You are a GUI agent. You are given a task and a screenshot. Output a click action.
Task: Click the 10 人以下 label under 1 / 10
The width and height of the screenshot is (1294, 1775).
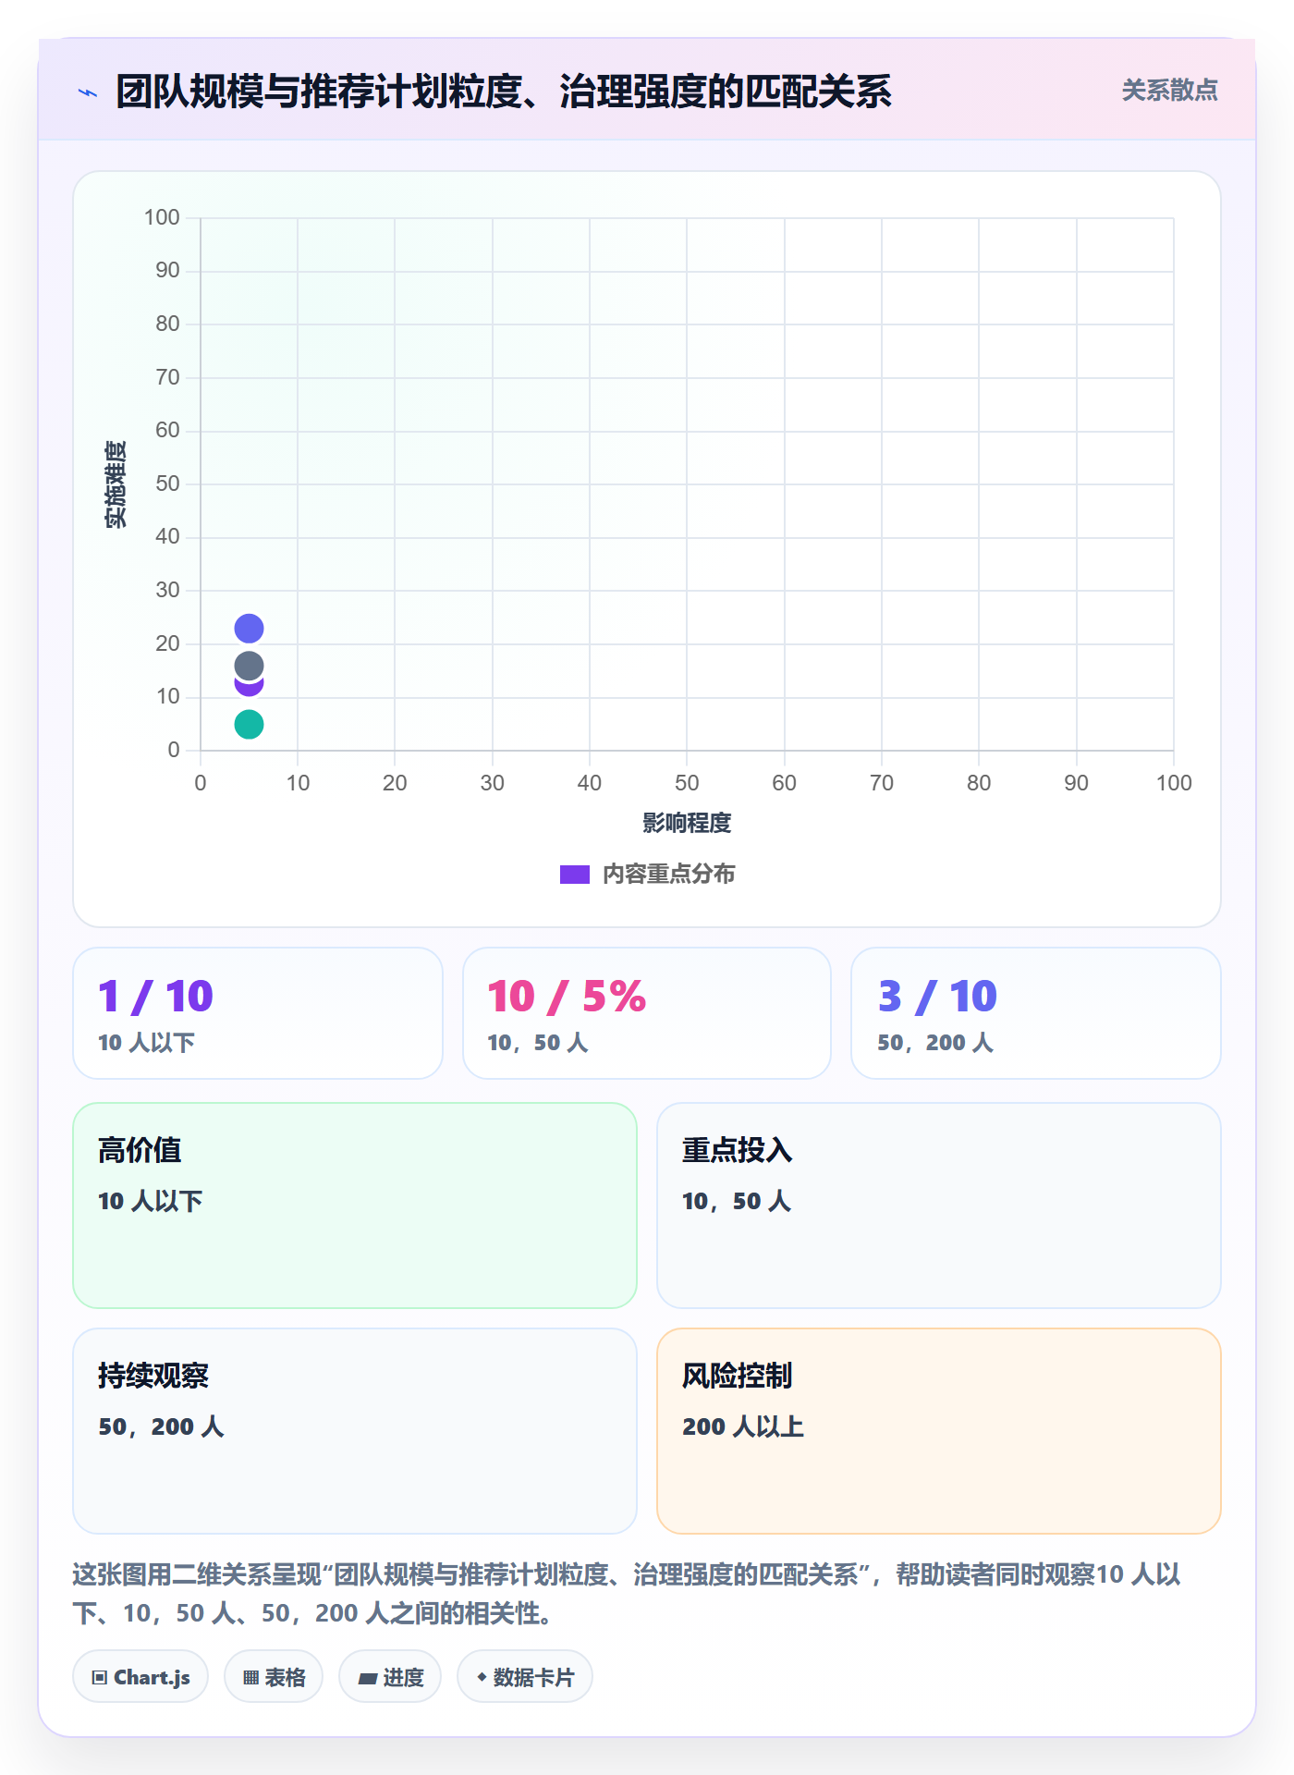pos(146,1043)
